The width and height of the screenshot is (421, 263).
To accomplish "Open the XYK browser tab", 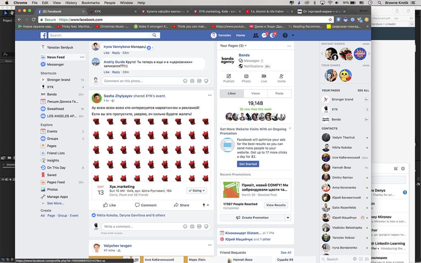I will tap(113, 12).
